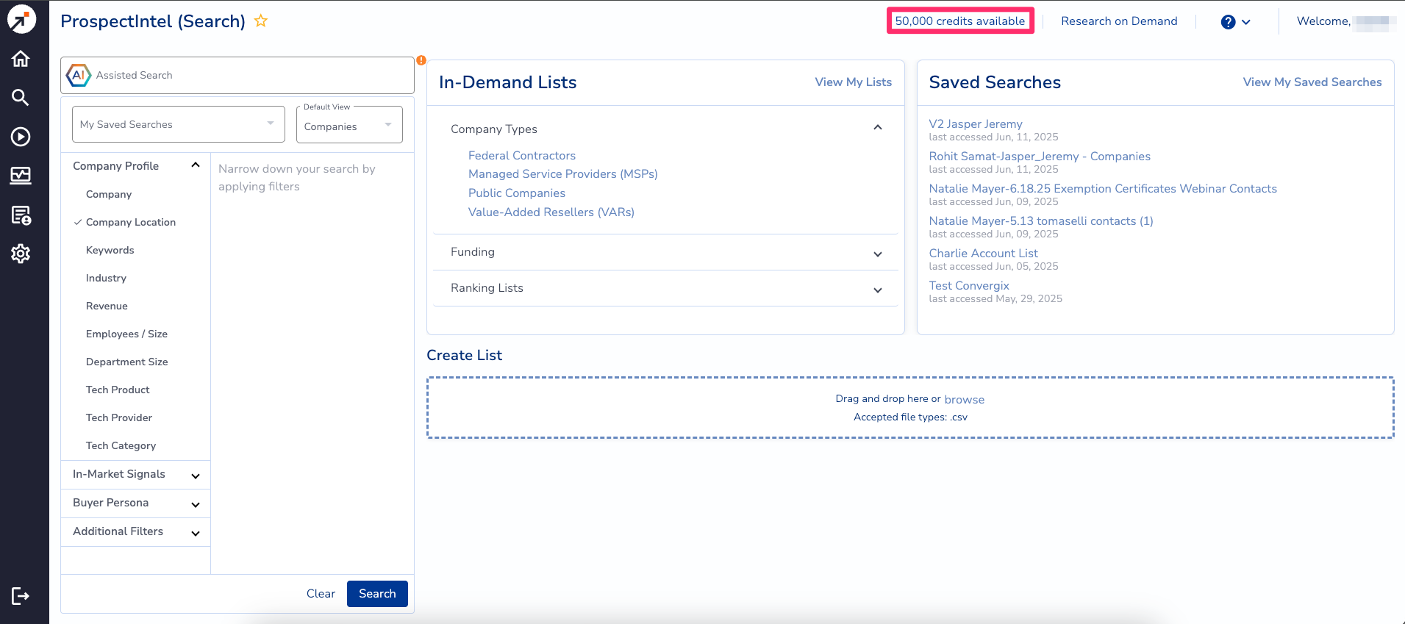
Task: Open the Research on Demand link
Action: pos(1119,21)
